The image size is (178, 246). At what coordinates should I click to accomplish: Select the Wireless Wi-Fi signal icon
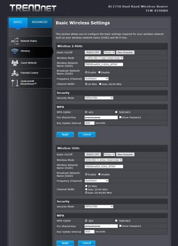[x=15, y=51]
